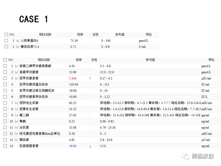Toggle select-all checkbox in upper table header
Image resolution: width=221 pixels, height=166 pixels.
(x=6, y=34)
